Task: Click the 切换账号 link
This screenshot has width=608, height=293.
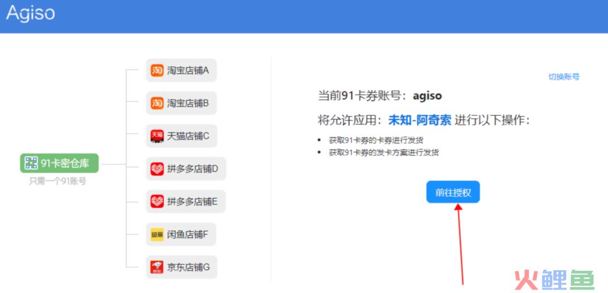Action: click(x=563, y=77)
